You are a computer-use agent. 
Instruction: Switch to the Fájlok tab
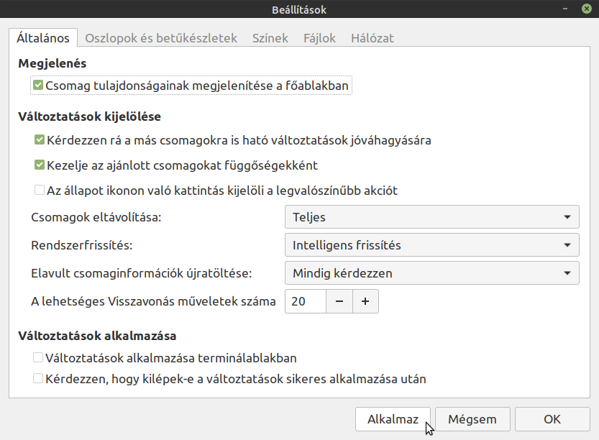pos(319,38)
